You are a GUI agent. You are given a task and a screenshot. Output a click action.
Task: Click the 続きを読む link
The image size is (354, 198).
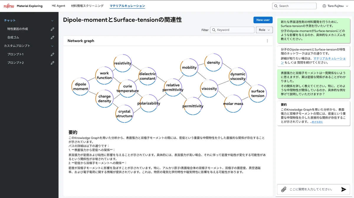pyautogui.click(x=317, y=122)
